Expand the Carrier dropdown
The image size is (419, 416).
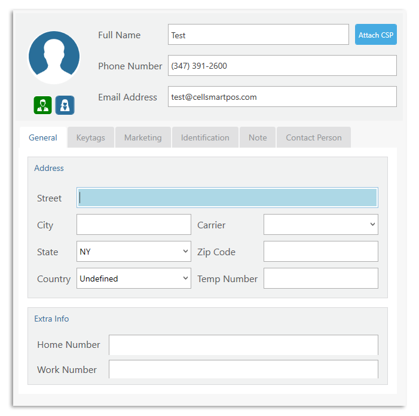tap(321, 224)
